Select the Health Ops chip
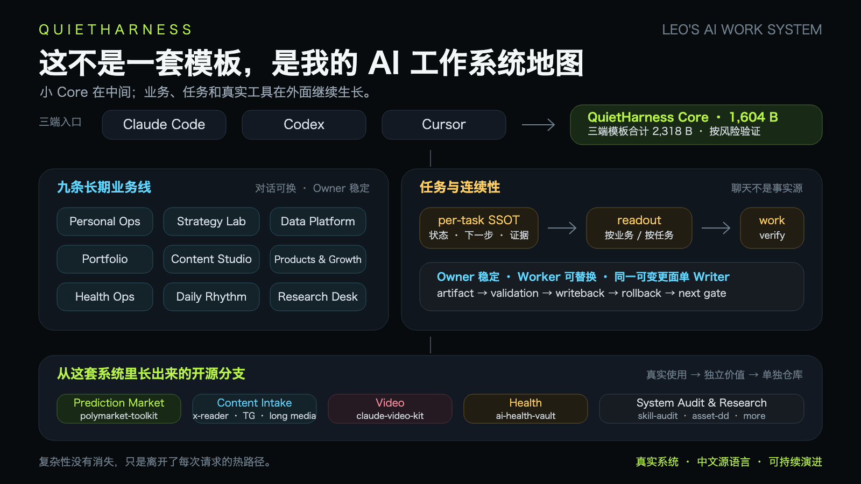861x484 pixels. [x=105, y=297]
